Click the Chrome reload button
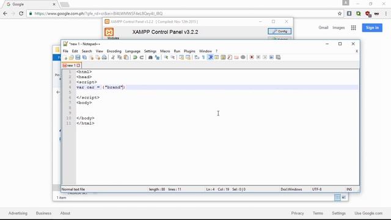The height and width of the screenshot is (220, 391). tap(21, 13)
